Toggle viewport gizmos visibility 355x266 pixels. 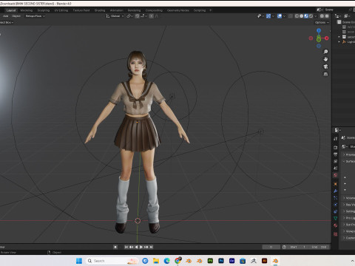268,16
